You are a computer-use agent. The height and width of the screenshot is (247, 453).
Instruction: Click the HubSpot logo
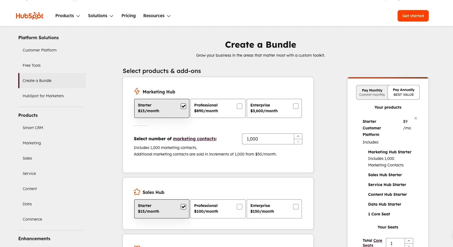tap(29, 16)
